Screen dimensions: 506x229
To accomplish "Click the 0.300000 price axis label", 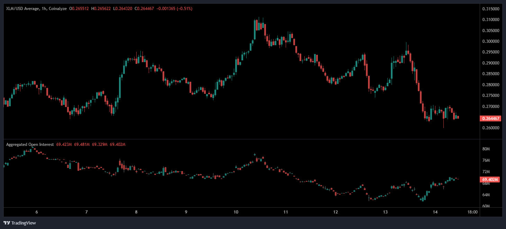I will pos(490,41).
